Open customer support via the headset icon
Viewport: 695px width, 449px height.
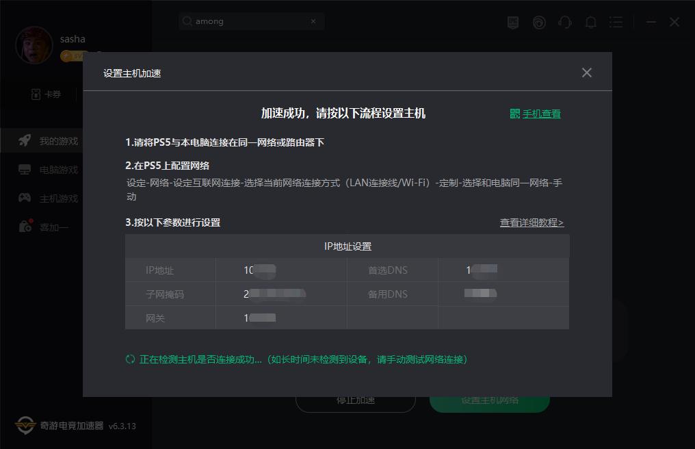(x=564, y=22)
